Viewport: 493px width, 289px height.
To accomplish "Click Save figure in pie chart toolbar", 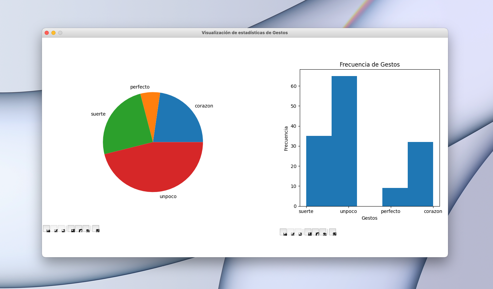I will [x=96, y=228].
